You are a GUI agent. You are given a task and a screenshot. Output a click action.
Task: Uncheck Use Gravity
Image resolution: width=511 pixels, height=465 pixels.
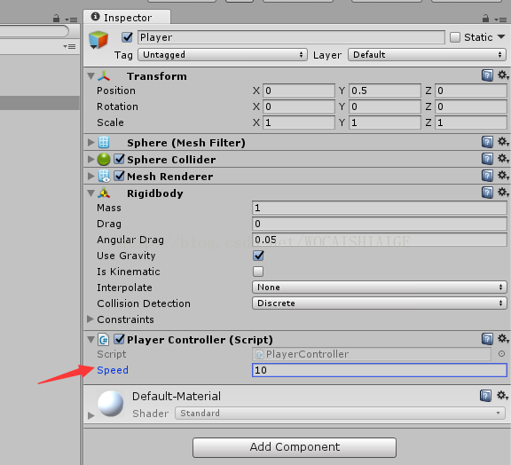258,256
